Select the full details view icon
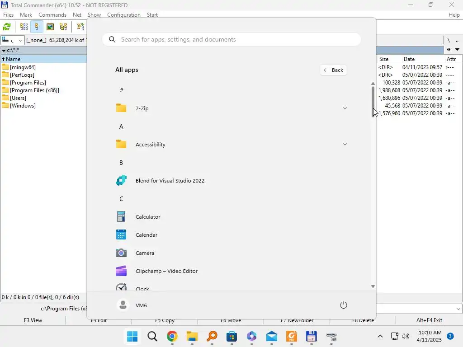463x347 pixels. coord(37,27)
